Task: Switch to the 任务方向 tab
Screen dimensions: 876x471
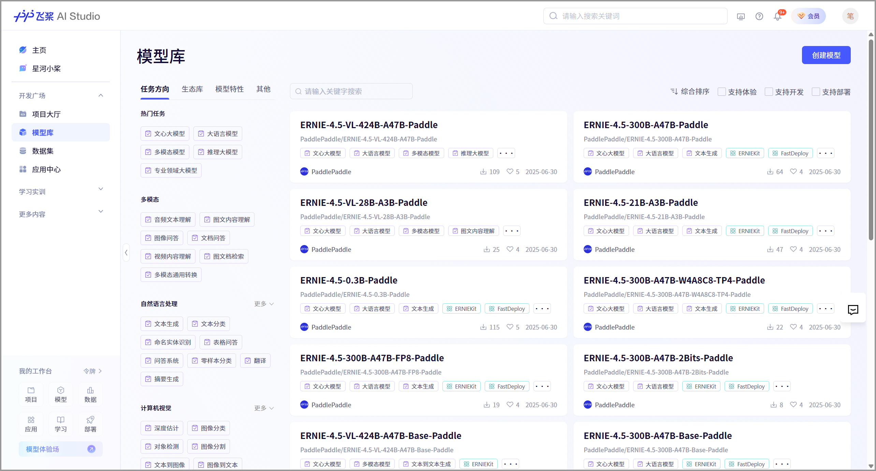Action: pyautogui.click(x=155, y=89)
